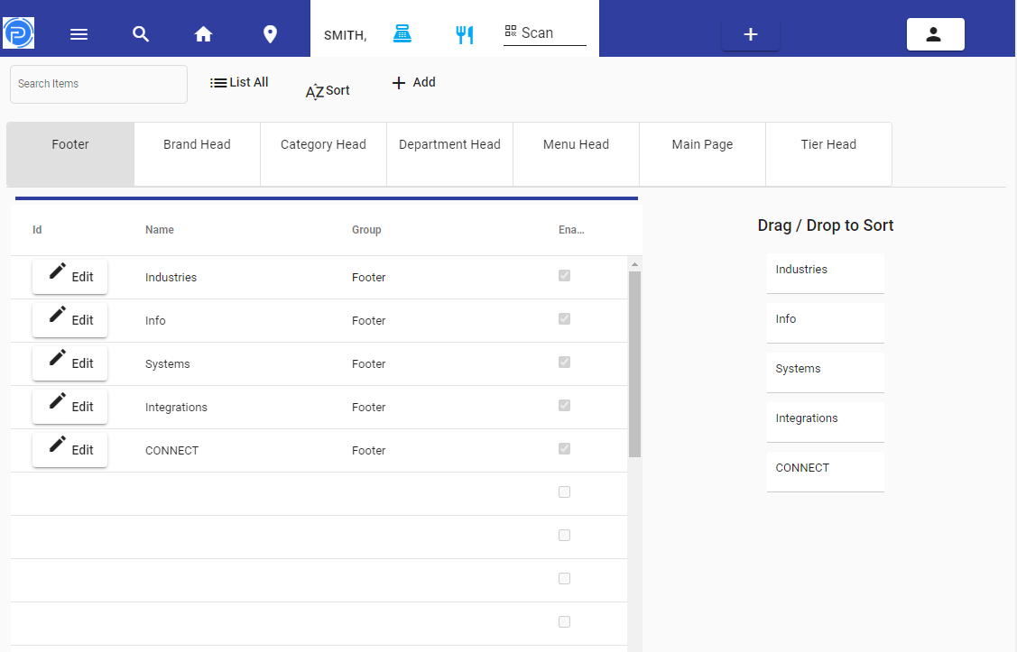Viewport: 1017px width, 652px height.
Task: Edit the Integrations row
Action: tap(70, 407)
